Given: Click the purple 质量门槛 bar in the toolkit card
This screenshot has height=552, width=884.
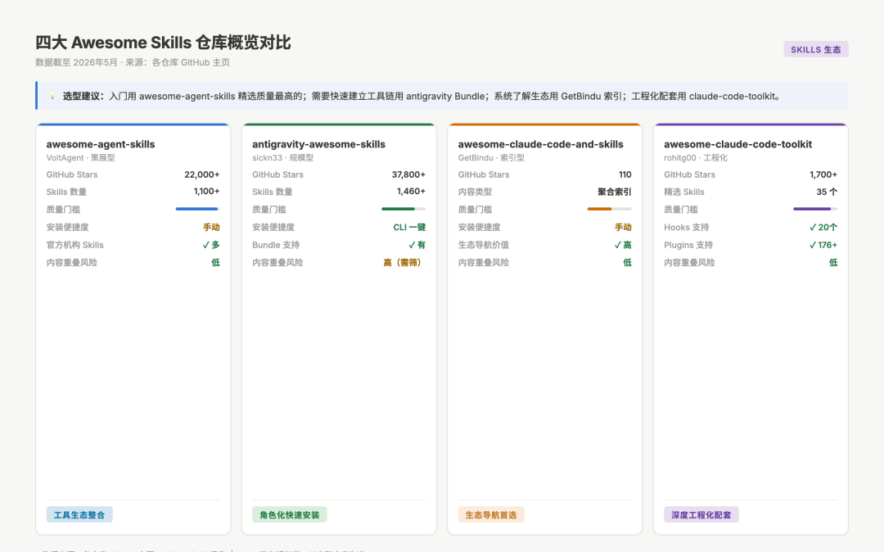Looking at the screenshot, I should pos(814,209).
